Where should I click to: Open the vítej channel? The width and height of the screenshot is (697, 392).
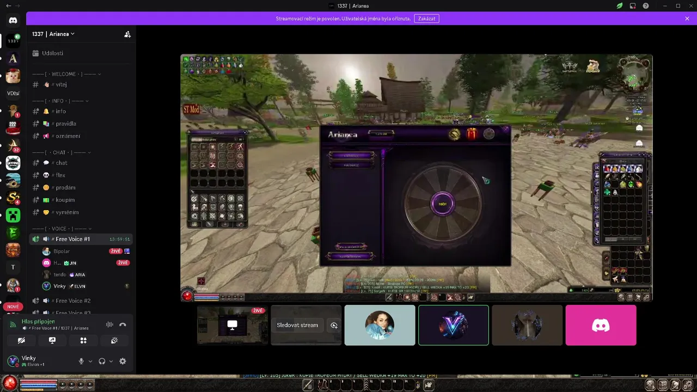(82, 84)
